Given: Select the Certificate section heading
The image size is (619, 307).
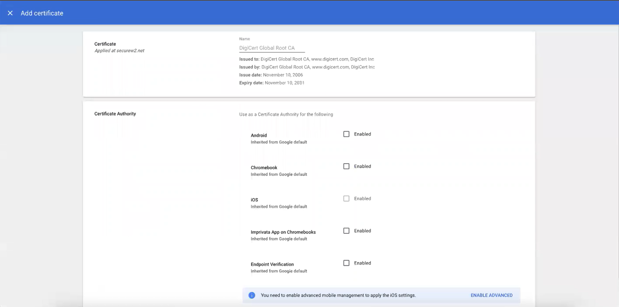Looking at the screenshot, I should coord(105,44).
